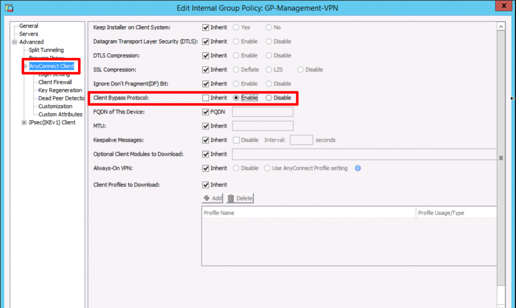
Task: Check Inherit for Client Bypass Protocol
Action: (205, 98)
